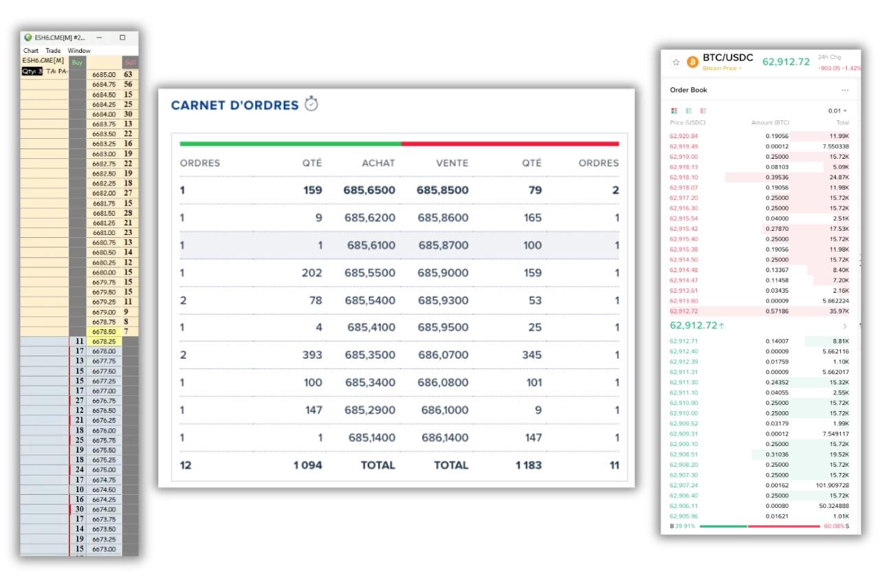Click the Sell column header in the ladder
Viewport: 880px width, 587px height.
(x=130, y=62)
